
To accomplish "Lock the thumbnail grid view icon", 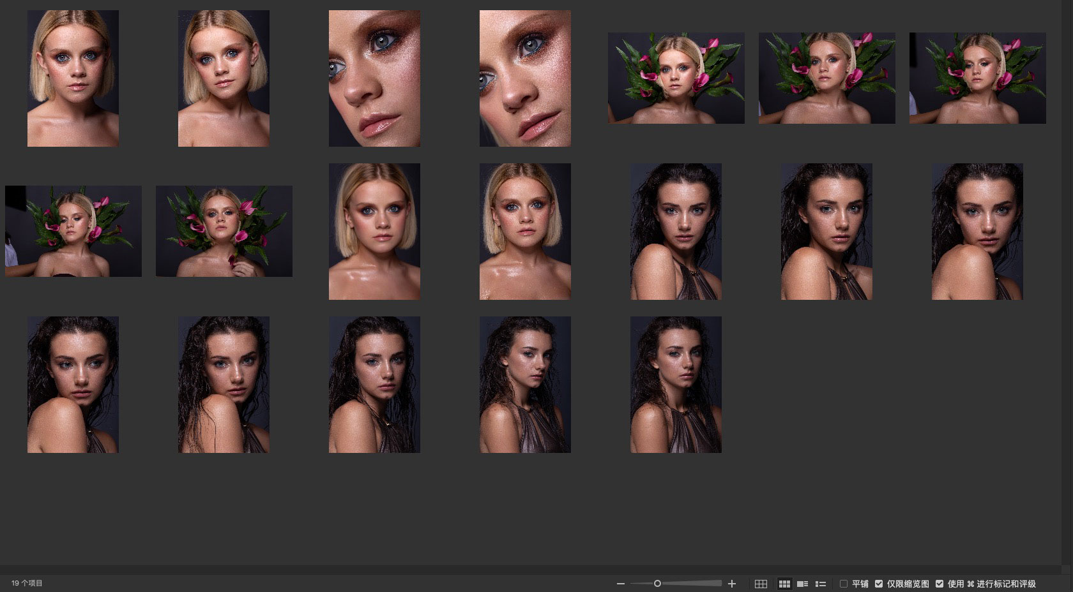I will coord(761,584).
